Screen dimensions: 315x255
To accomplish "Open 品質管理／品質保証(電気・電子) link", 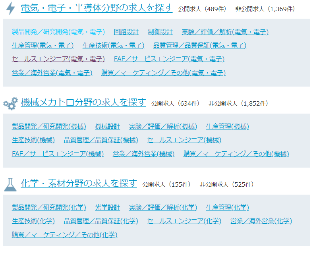I will pyautogui.click(x=200, y=45).
